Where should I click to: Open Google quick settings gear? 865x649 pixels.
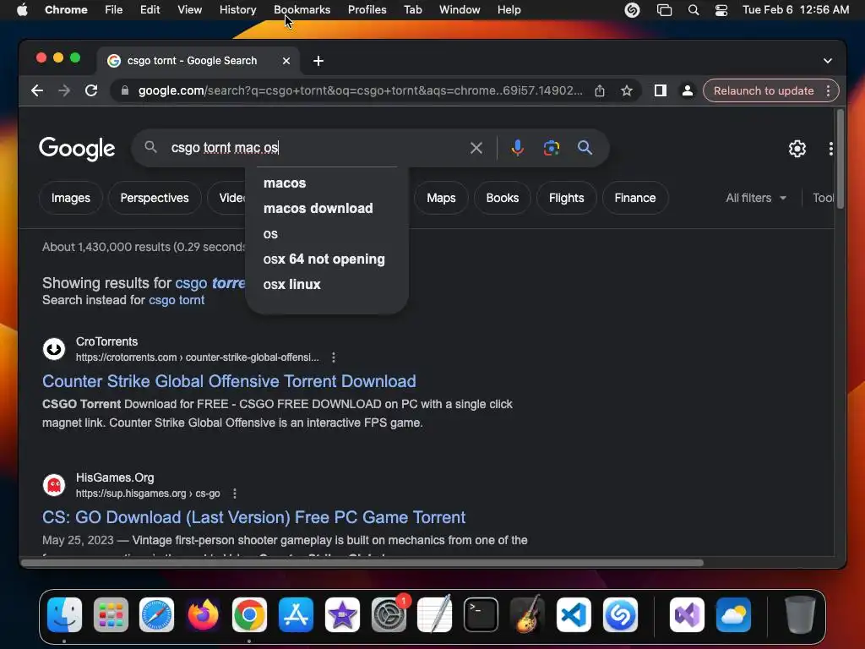[x=797, y=149]
